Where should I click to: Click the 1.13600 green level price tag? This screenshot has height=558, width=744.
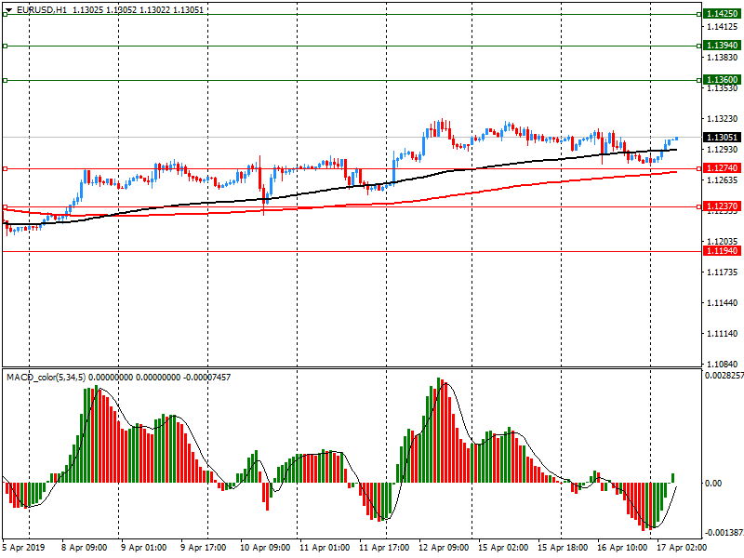click(x=723, y=80)
